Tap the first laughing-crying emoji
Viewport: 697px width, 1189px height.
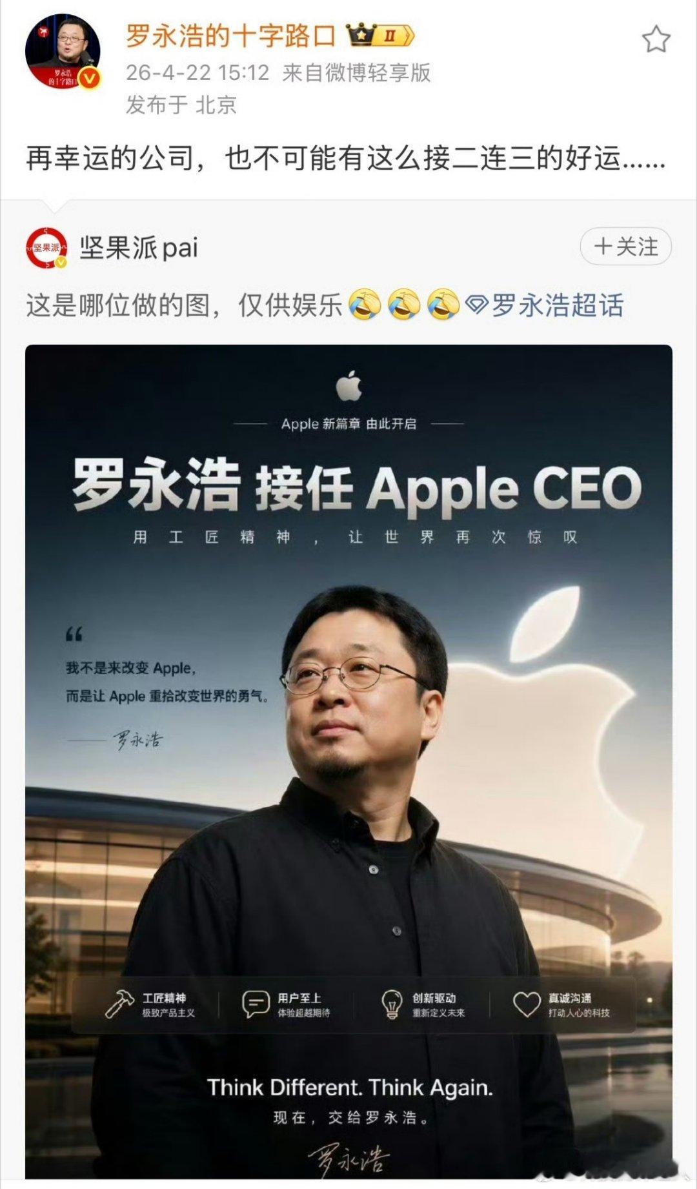(x=365, y=305)
